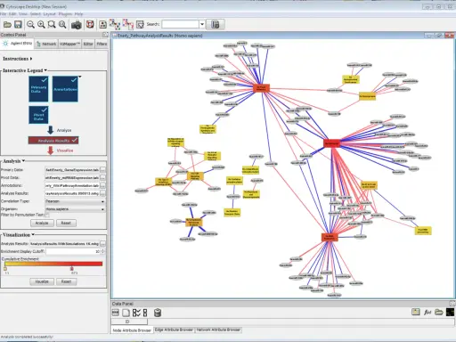Switch to the VizMapper tab
456x342 pixels.
click(69, 44)
